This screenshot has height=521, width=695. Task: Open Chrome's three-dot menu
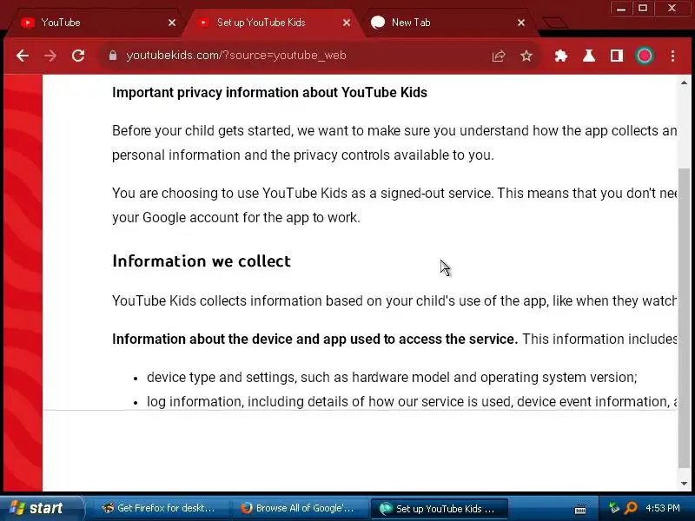tap(672, 56)
